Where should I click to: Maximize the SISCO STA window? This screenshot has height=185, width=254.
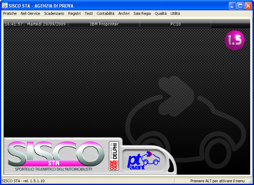click(x=240, y=6)
